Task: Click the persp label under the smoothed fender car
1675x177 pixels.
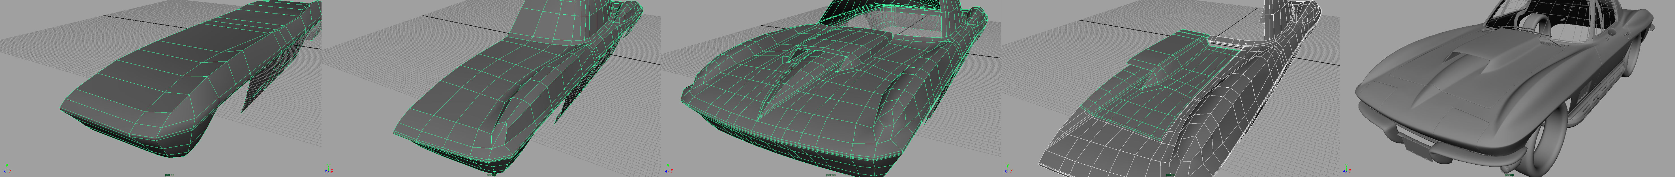Action: coord(492,174)
